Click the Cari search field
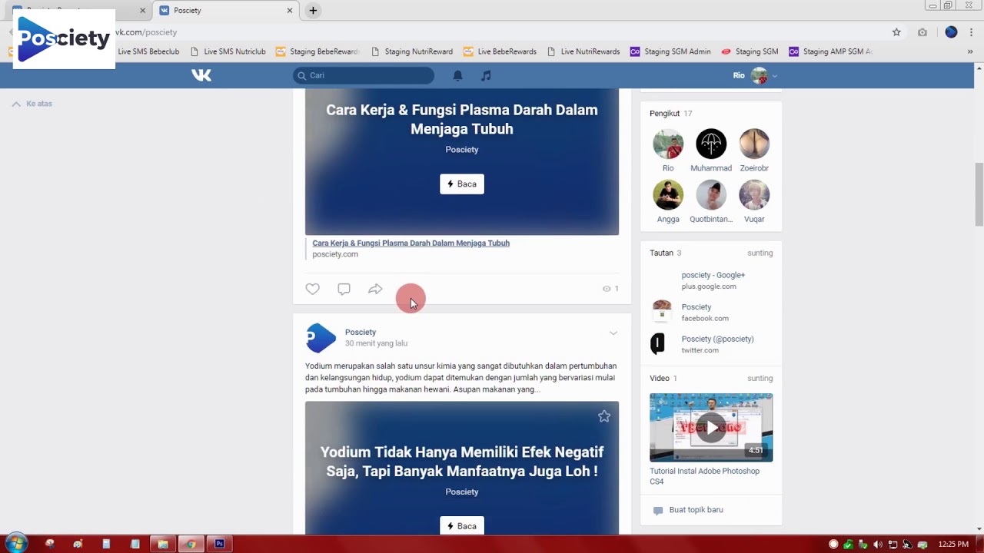Viewport: 984px width, 553px height. [364, 75]
